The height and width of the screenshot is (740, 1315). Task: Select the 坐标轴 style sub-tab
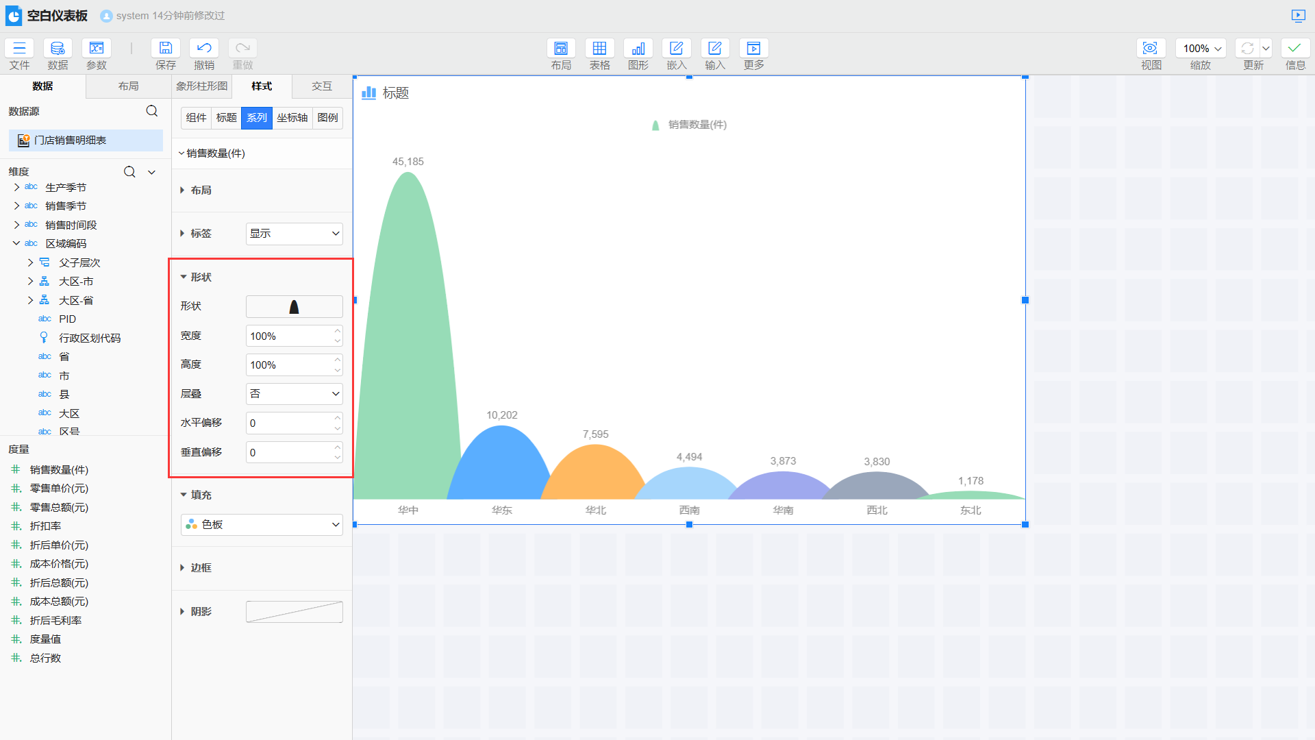pos(292,118)
